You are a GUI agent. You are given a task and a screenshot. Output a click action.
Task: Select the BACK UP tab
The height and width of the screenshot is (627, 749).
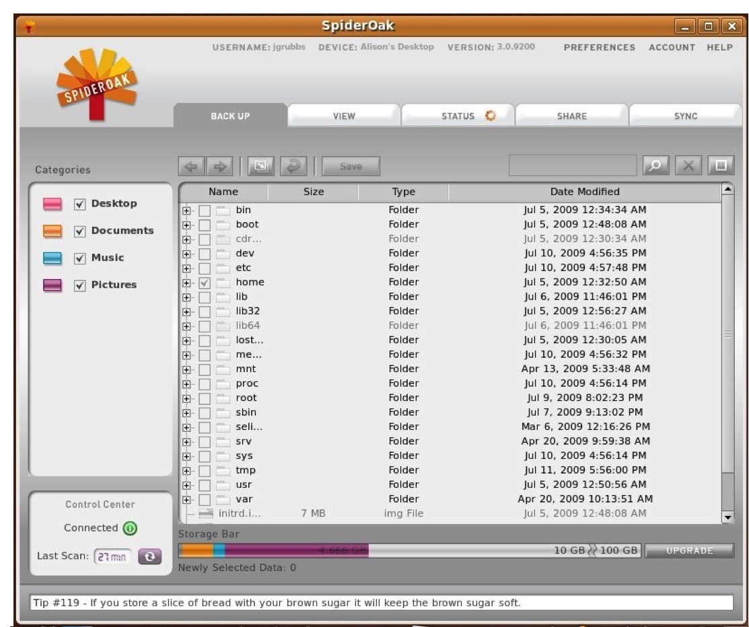(230, 116)
